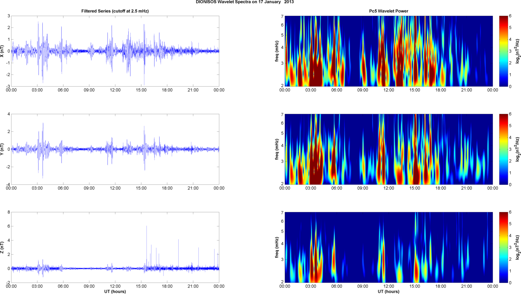Screen dimensions: 521x294
Task: Click the -3 tick on the X (nT) axis
Action: pyautogui.click(x=8, y=86)
